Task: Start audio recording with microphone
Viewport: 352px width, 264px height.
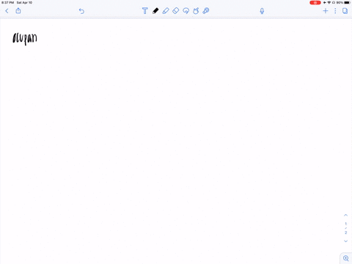Action: [262, 11]
